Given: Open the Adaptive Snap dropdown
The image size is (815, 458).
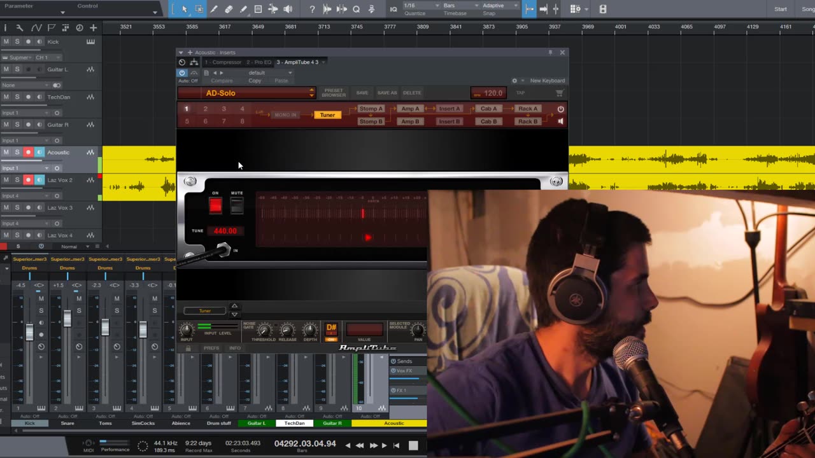Looking at the screenshot, I should click(x=500, y=6).
